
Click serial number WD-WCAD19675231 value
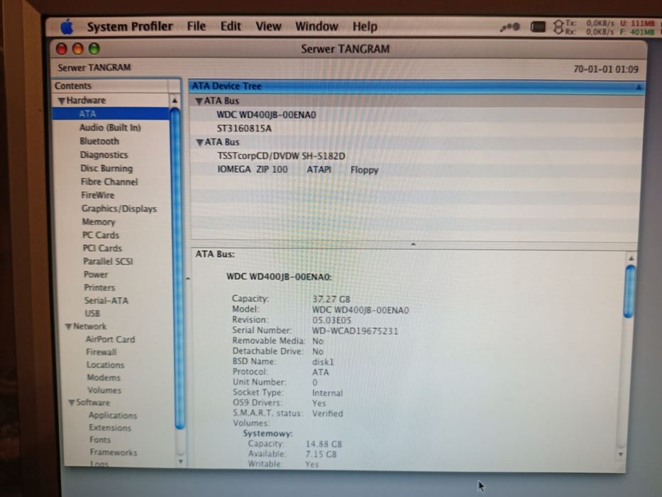coord(355,331)
